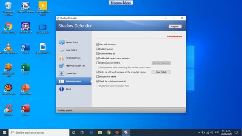Click the network icon in system tray

pyautogui.click(x=208, y=133)
